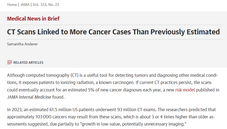The height and width of the screenshot is (129, 227).
Task: Open the Vol. 333, No. 23 issue link
Action: pyautogui.click(x=46, y=5)
